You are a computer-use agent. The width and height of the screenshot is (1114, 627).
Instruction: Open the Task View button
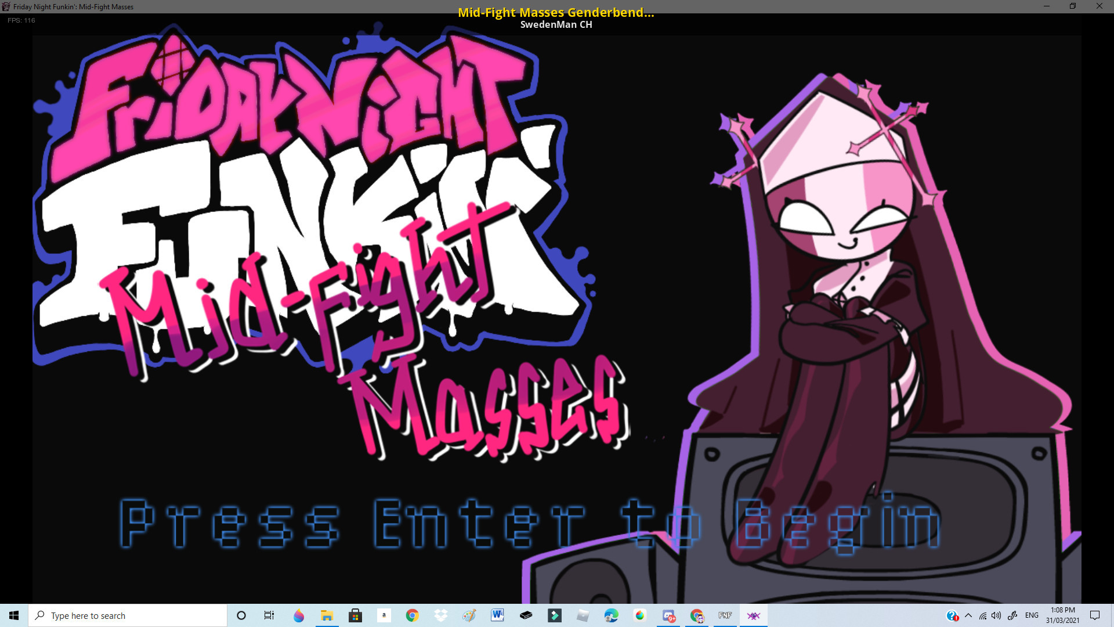pyautogui.click(x=269, y=615)
